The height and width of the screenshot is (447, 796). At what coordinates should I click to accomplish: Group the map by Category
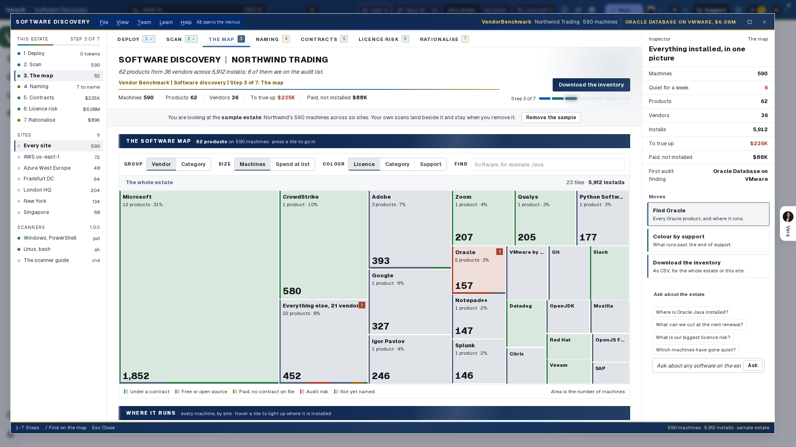click(x=193, y=164)
